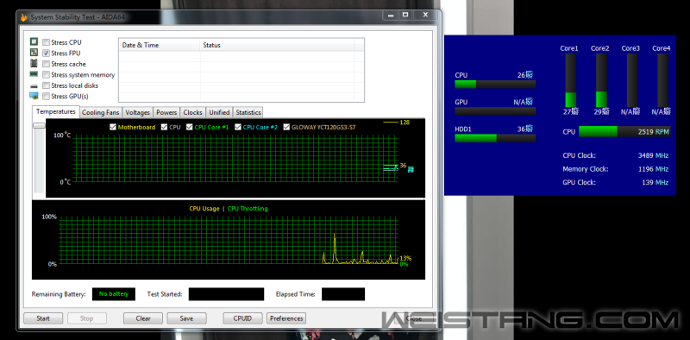
Task: Enable the Stress cache checkbox
Action: pos(46,64)
